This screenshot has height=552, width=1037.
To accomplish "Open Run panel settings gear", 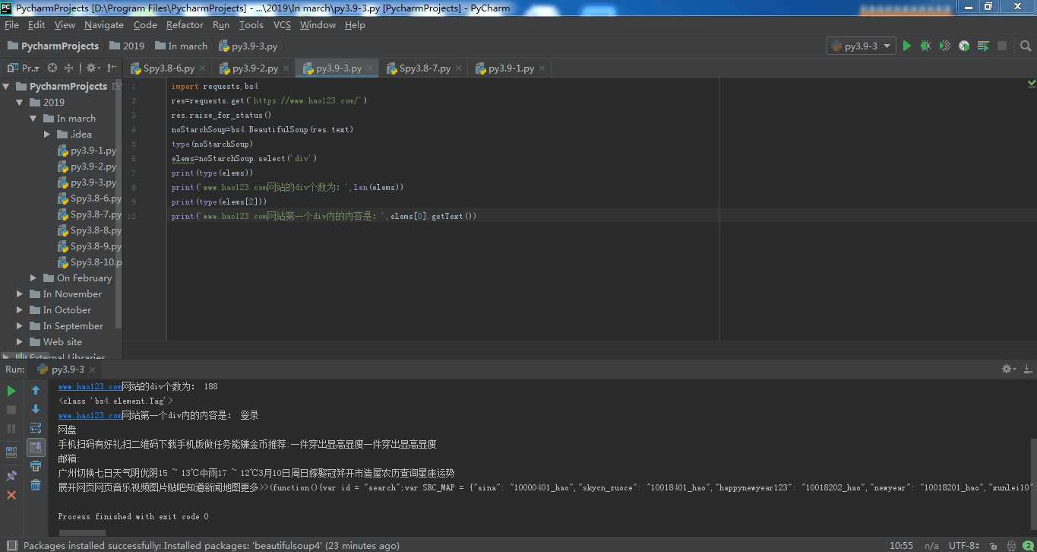I will coord(1008,369).
